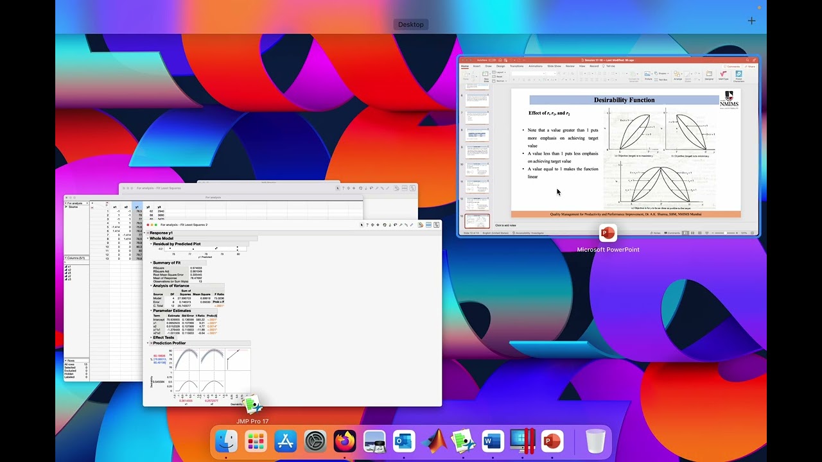Open App Store from the Dock
The height and width of the screenshot is (462, 822).
(285, 441)
